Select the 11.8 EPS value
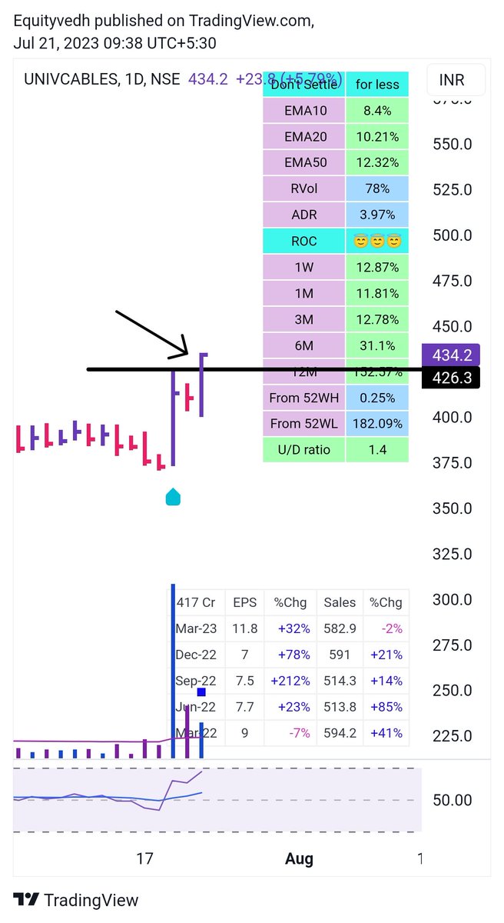Screen dimensions: 504x923 click(x=245, y=628)
